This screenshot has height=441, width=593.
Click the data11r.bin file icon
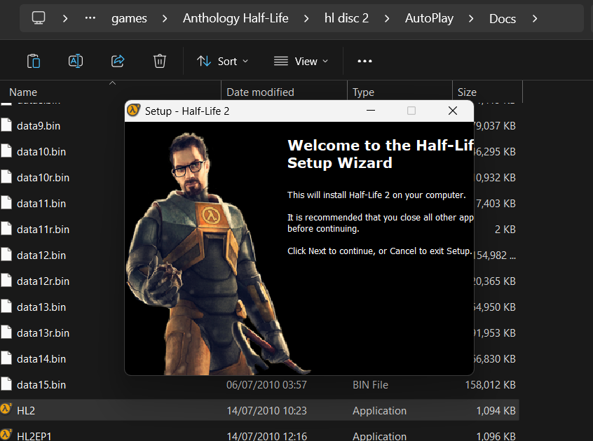tap(6, 229)
